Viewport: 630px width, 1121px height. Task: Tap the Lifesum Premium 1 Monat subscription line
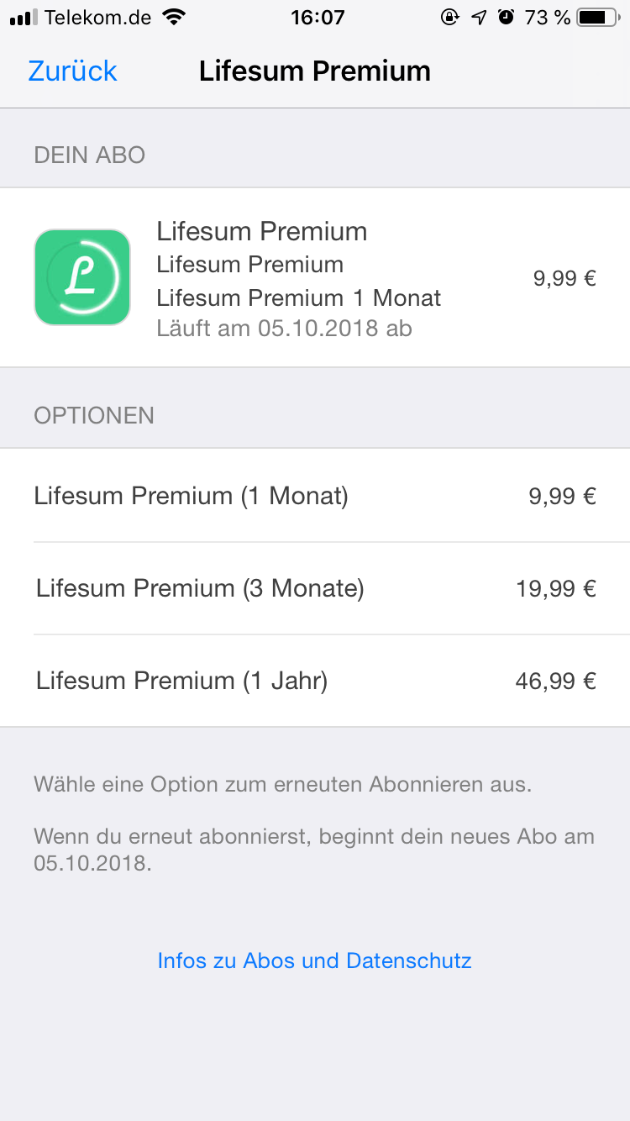pos(298,297)
